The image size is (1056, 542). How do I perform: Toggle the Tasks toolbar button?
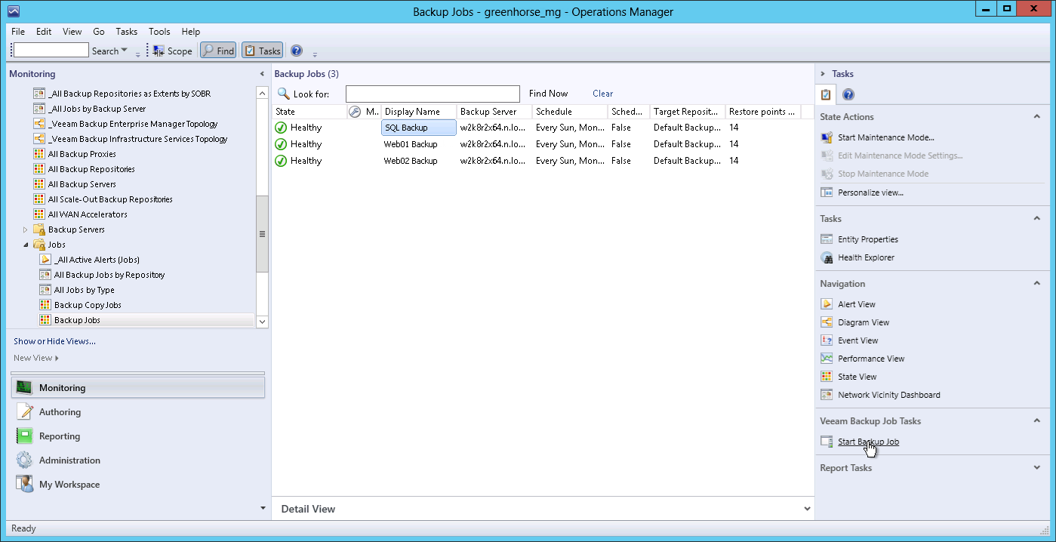point(262,51)
